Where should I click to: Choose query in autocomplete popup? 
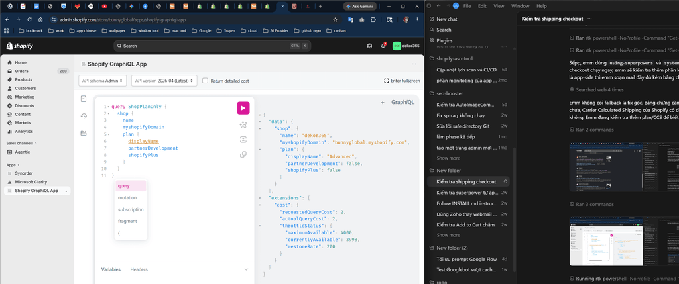(131, 186)
